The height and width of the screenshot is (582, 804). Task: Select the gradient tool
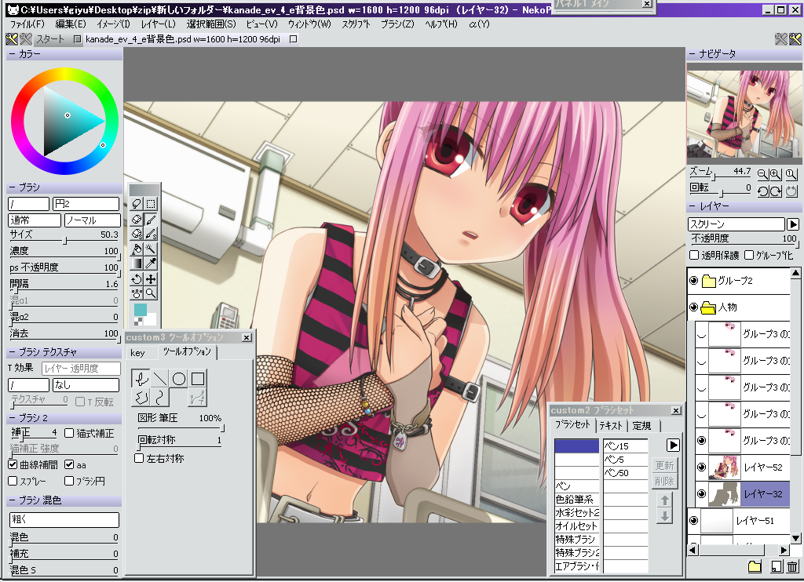pyautogui.click(x=137, y=264)
